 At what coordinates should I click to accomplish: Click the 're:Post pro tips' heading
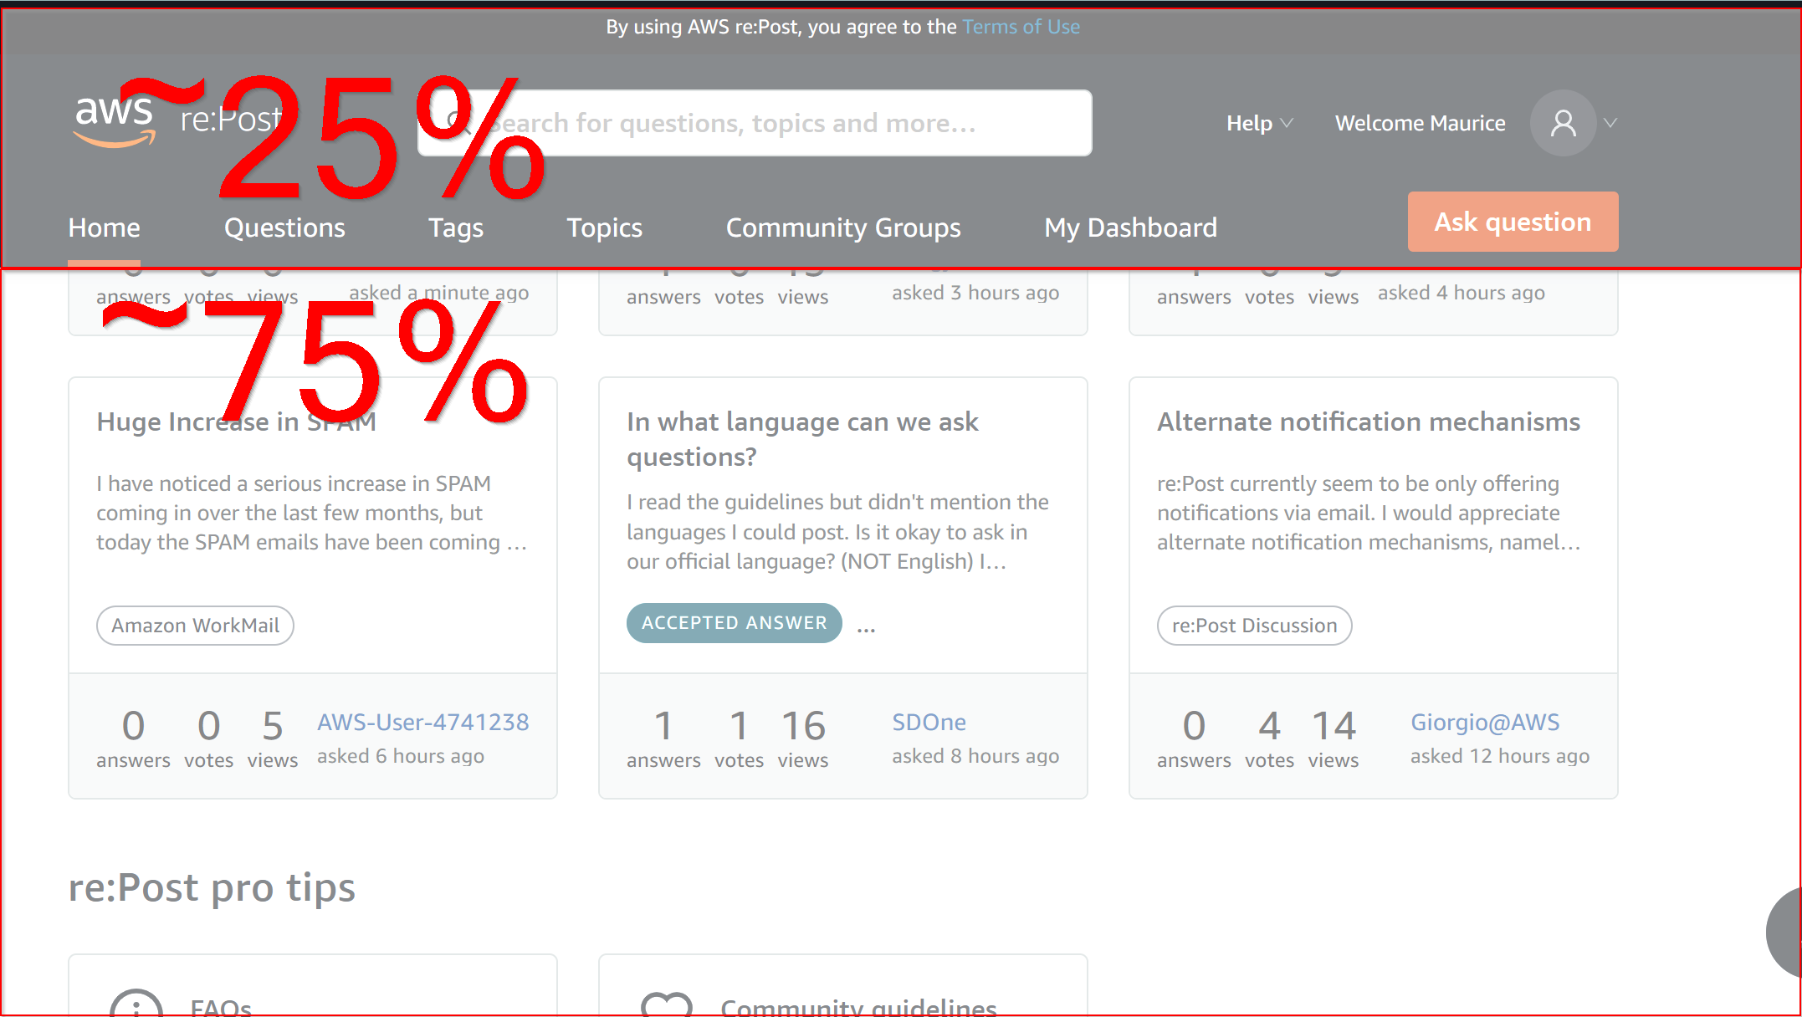(x=212, y=887)
